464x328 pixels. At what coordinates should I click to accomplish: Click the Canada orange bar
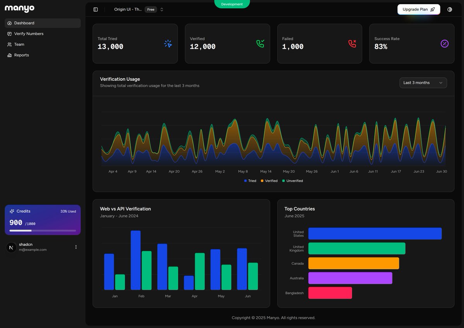pyautogui.click(x=353, y=263)
